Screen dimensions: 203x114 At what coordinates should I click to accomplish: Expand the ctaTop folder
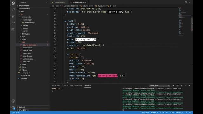point(25,25)
